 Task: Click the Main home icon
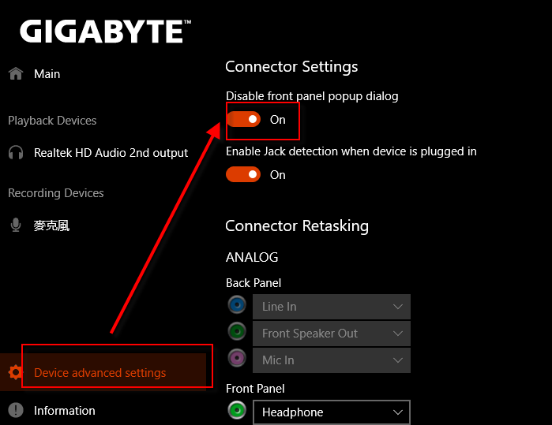coord(15,73)
